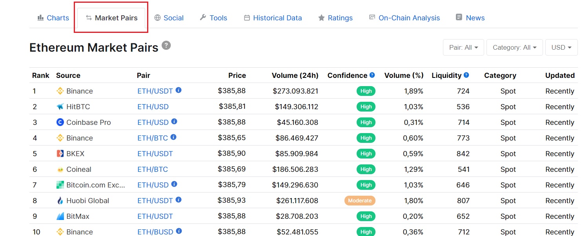Expand the USD currency dropdown
583x236 pixels.
561,47
